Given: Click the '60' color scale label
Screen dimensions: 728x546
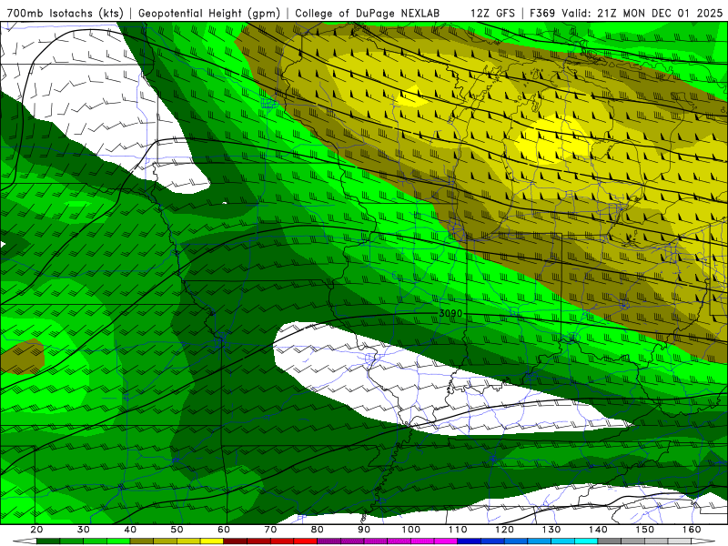Looking at the screenshot, I should (224, 530).
